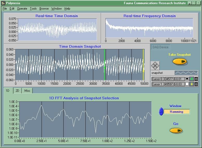Click the Polynesia app icon in title bar
This screenshot has width=202, height=148.
click(3, 3)
